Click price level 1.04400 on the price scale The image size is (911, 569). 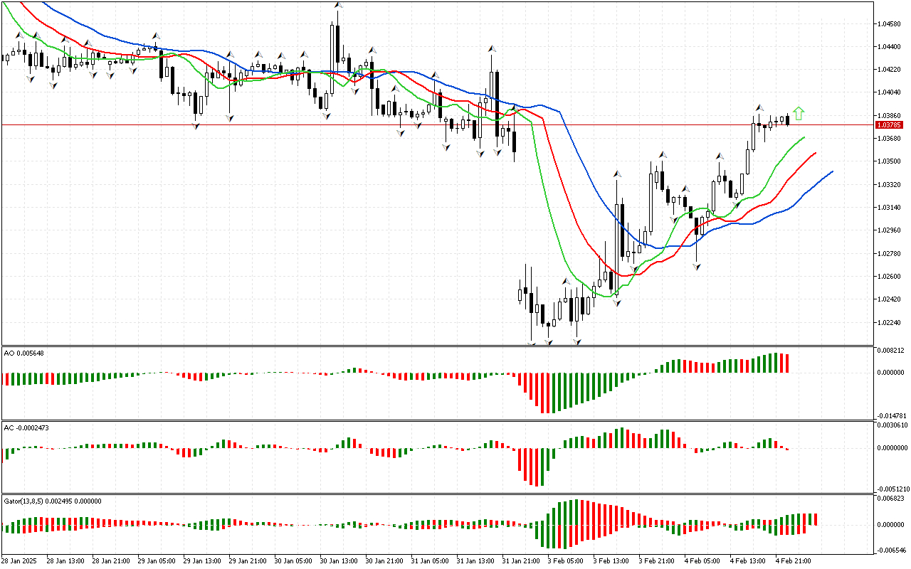click(890, 47)
